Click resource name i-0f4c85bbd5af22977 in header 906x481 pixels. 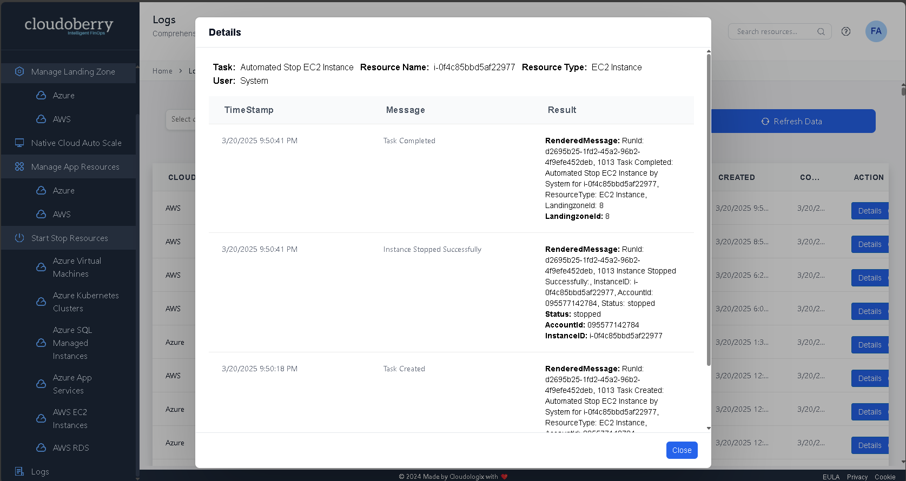(474, 67)
